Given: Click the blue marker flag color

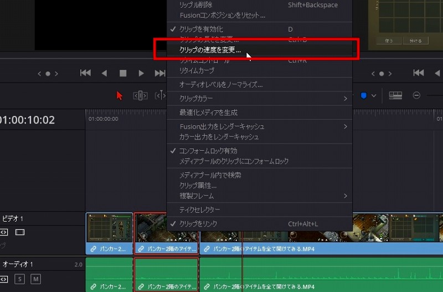Looking at the screenshot, I should coord(364,95).
